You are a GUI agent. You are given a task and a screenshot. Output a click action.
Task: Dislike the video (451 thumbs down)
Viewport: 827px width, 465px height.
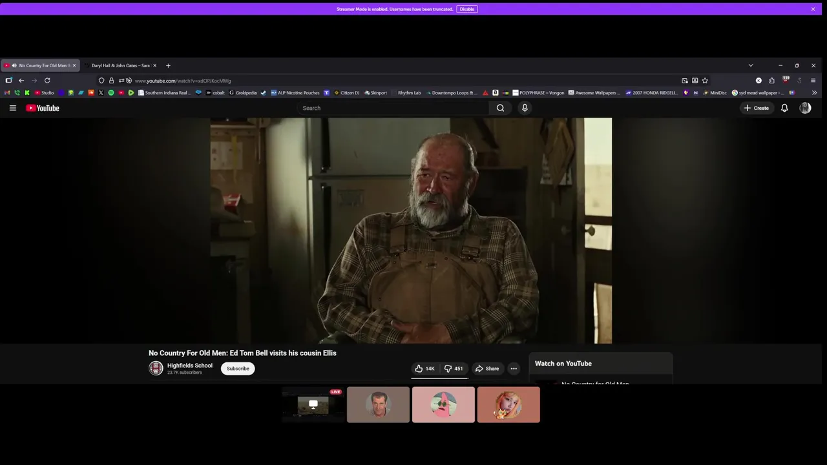[454, 369]
